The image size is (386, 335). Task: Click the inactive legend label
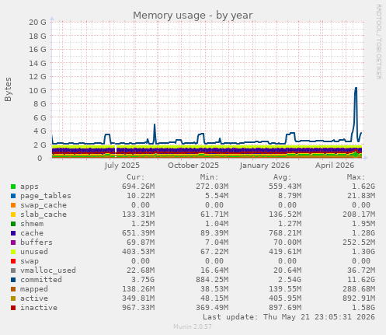pyautogui.click(x=39, y=308)
